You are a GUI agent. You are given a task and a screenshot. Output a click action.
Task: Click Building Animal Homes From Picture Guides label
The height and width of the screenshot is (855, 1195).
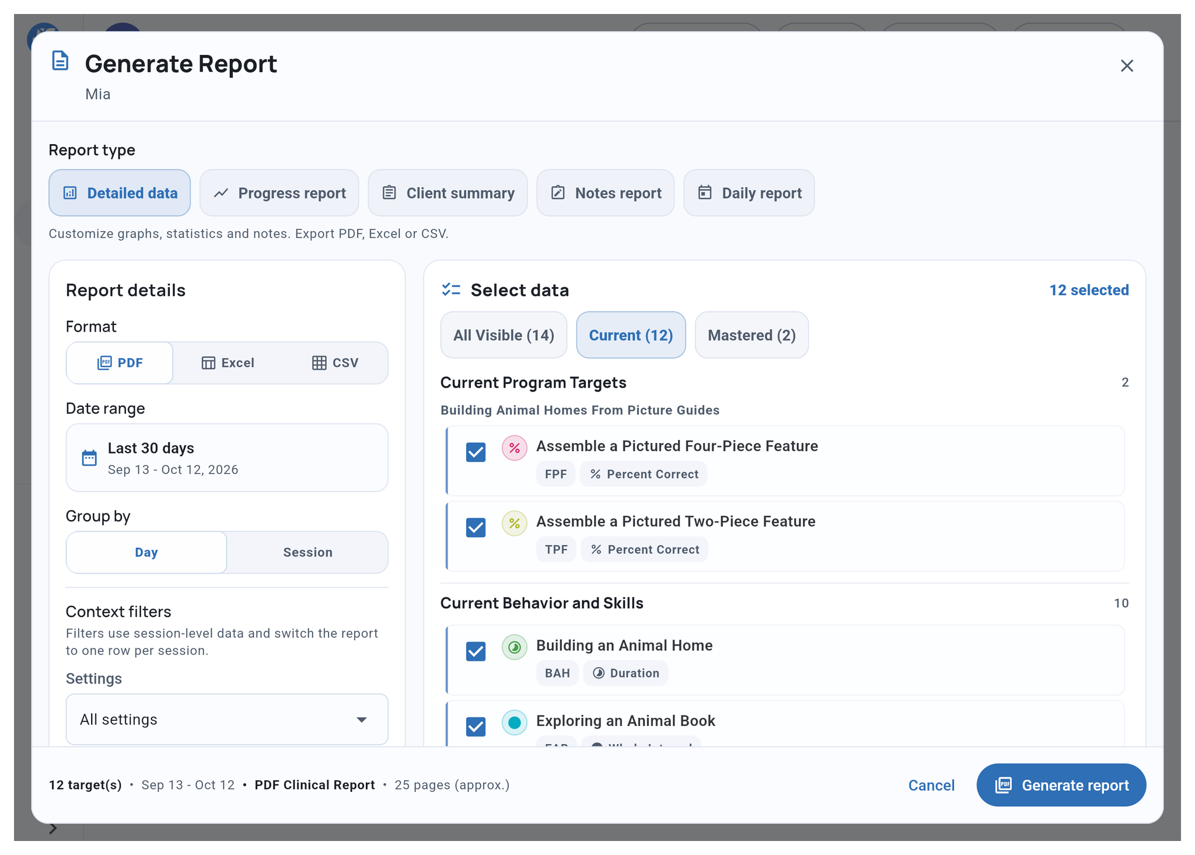pos(580,410)
